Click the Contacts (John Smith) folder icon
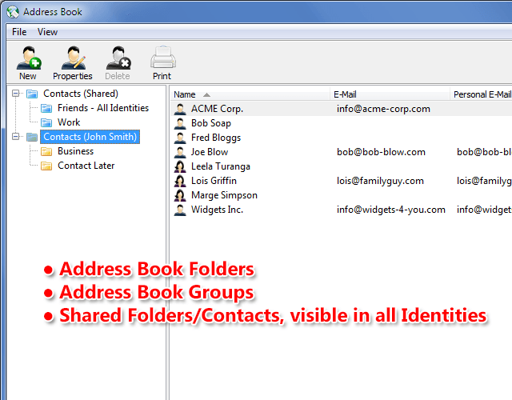 (32, 137)
